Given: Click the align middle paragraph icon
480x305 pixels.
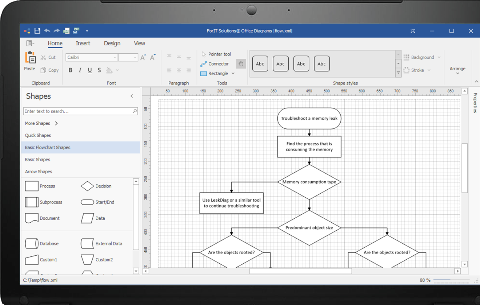Looking at the screenshot, I should pyautogui.click(x=179, y=57).
